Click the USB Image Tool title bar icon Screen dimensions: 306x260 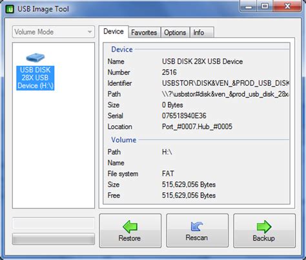point(10,9)
